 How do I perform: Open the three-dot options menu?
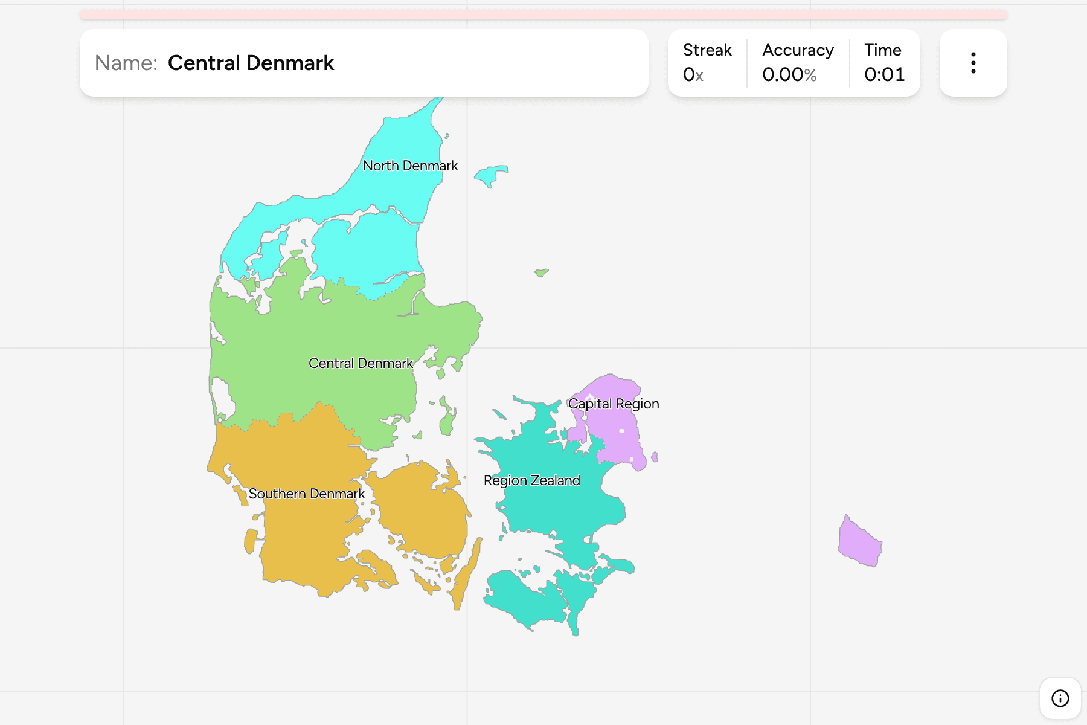(x=973, y=63)
